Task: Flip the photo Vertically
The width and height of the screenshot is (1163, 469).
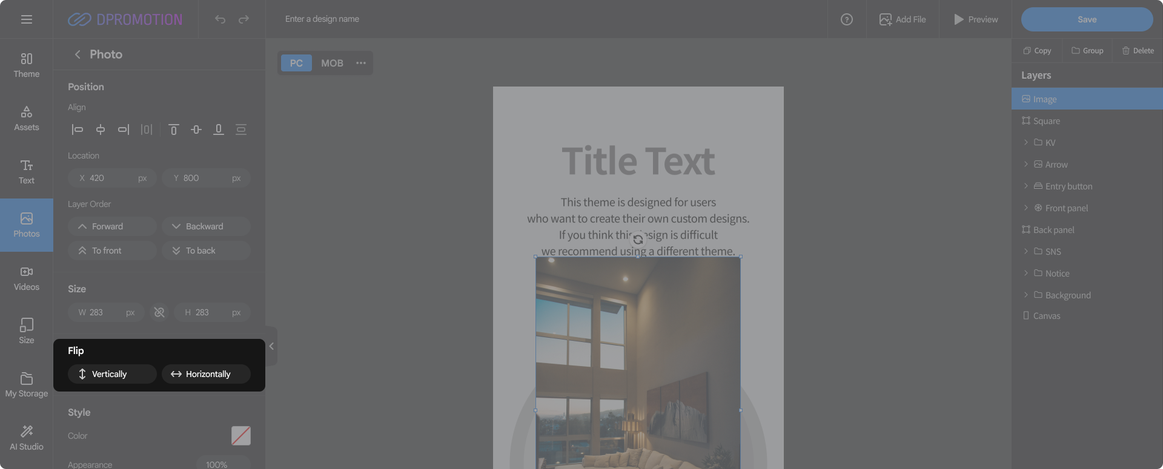Action: click(x=112, y=374)
